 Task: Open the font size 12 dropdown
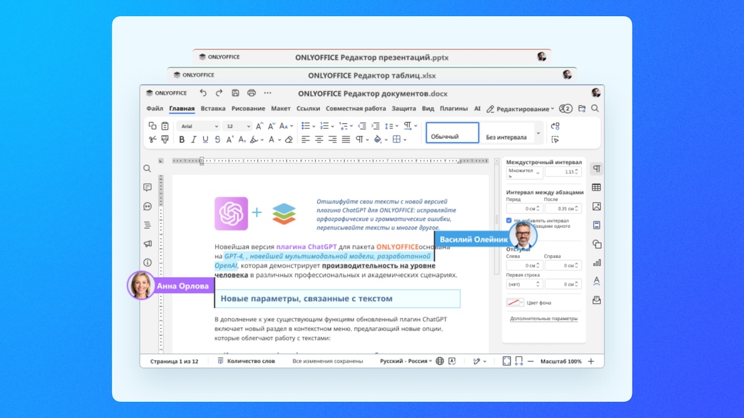pyautogui.click(x=237, y=126)
